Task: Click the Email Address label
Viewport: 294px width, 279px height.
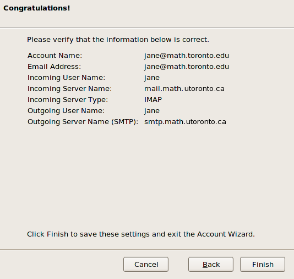Action: (54, 67)
